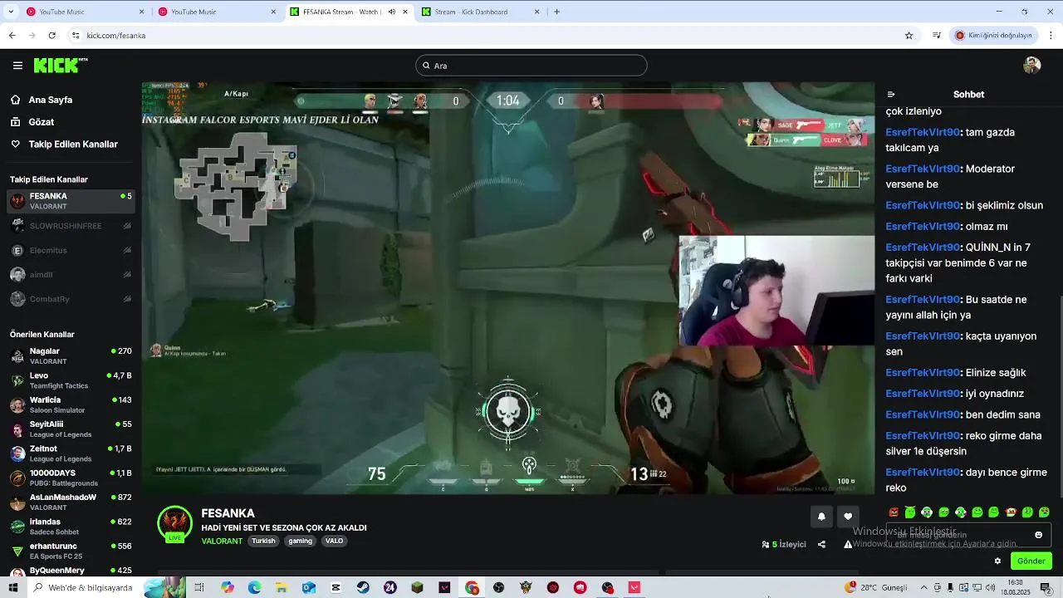Viewport: 1063px width, 598px height.
Task: Open the site info icon in address bar
Action: [x=76, y=36]
